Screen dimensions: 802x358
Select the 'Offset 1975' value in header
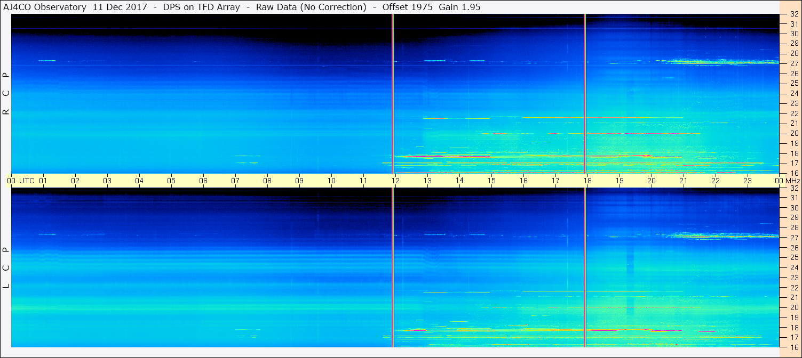pyautogui.click(x=408, y=7)
